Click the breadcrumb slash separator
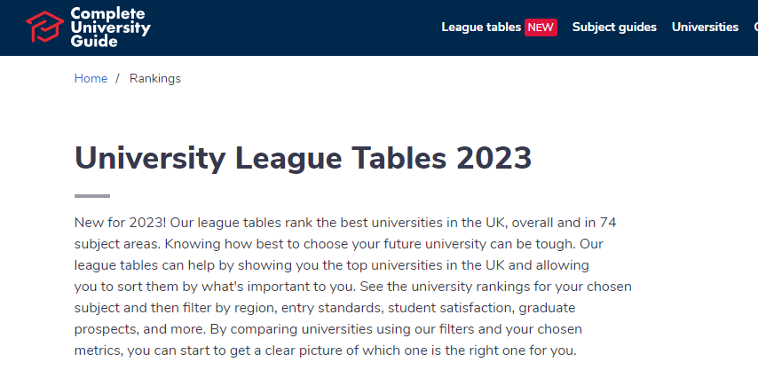This screenshot has height=370, width=758. tap(117, 78)
